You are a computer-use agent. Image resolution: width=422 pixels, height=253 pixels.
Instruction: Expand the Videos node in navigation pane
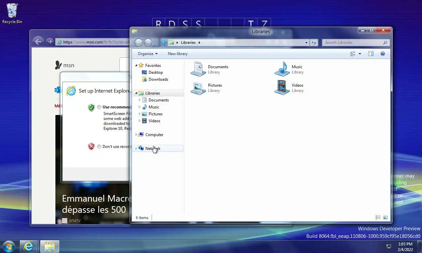click(x=139, y=121)
